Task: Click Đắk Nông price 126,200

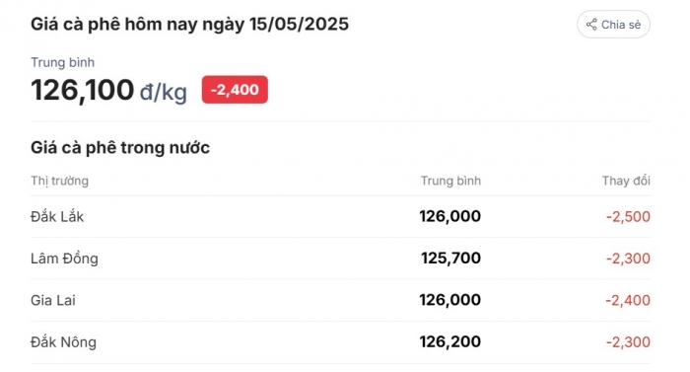Action: coord(449,342)
